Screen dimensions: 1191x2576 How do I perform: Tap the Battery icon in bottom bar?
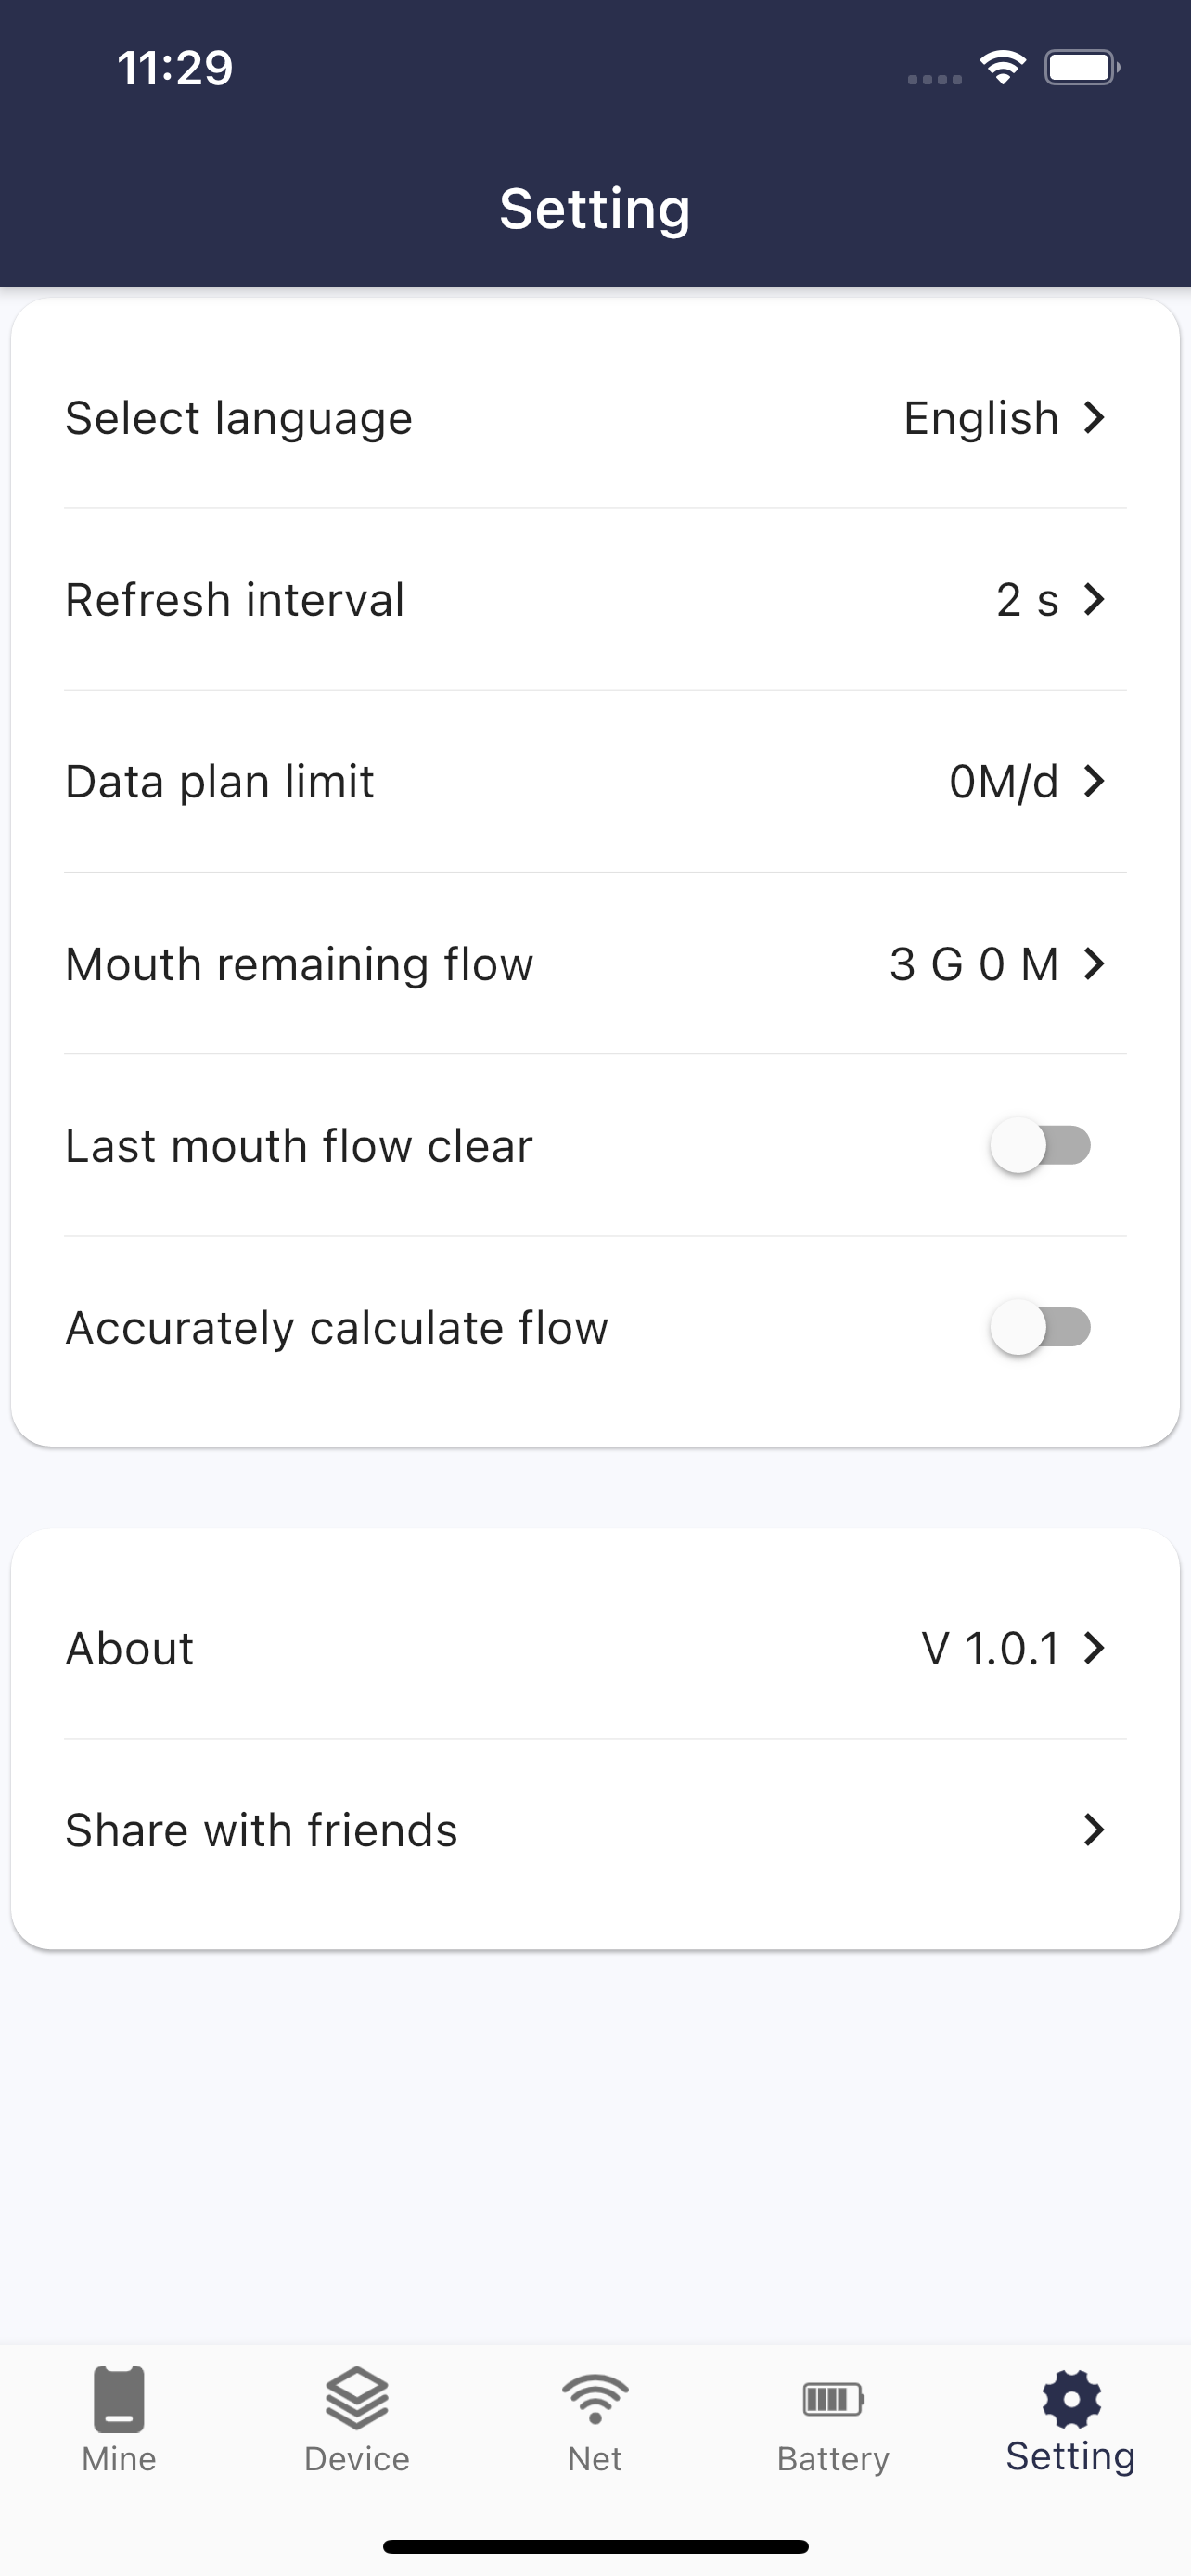pyautogui.click(x=833, y=2398)
